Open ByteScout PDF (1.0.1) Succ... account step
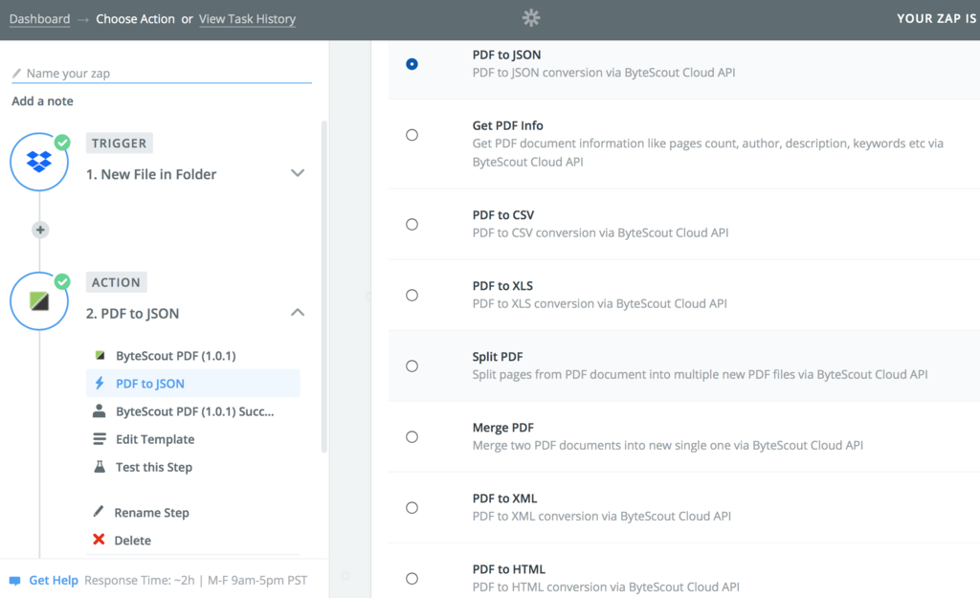 (x=193, y=411)
